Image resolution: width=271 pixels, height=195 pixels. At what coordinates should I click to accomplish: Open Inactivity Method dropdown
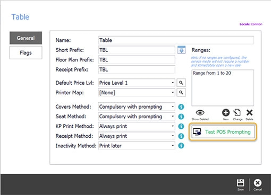pos(137,146)
